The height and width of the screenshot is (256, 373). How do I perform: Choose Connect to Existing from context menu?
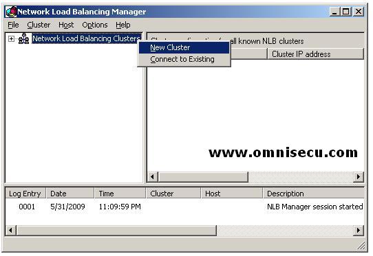tap(184, 59)
